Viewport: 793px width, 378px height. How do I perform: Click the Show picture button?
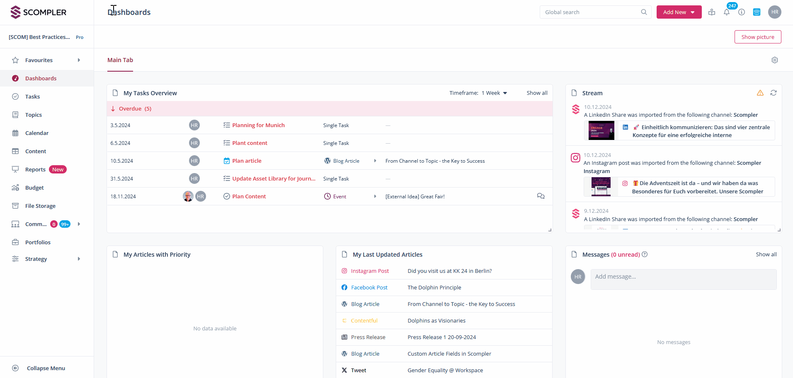click(x=757, y=37)
